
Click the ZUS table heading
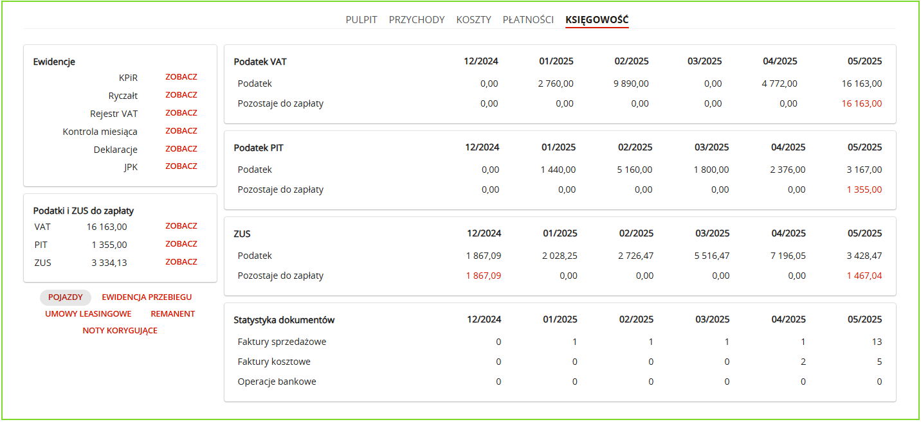(x=242, y=234)
